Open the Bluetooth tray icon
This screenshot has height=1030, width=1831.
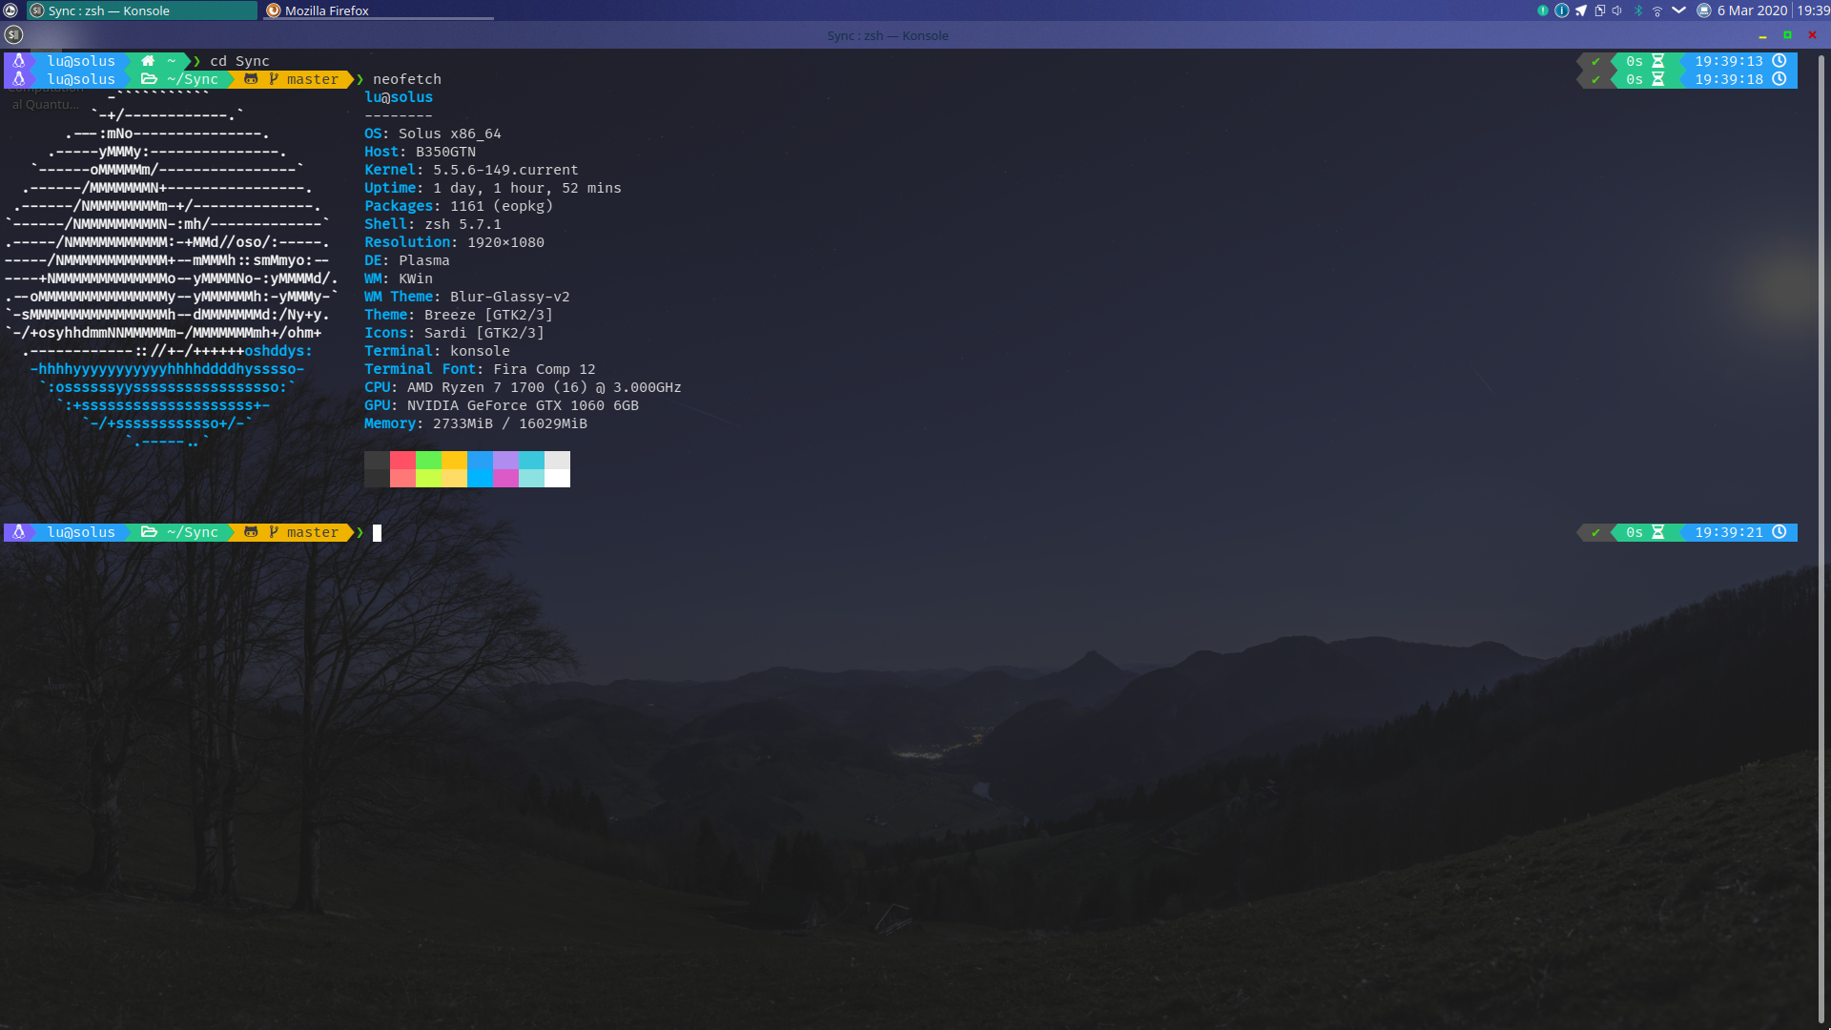1639,10
